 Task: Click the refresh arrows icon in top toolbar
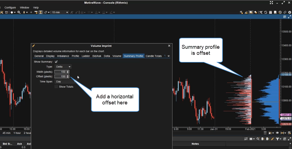tap(266, 12)
